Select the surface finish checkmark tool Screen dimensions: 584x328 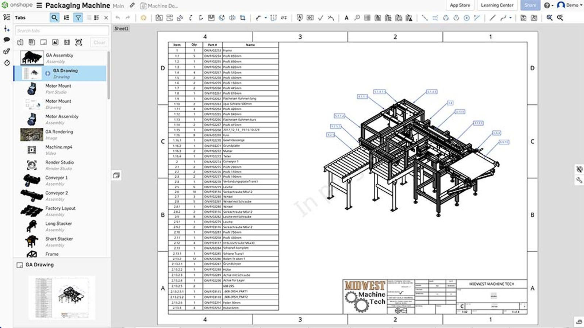coord(320,18)
